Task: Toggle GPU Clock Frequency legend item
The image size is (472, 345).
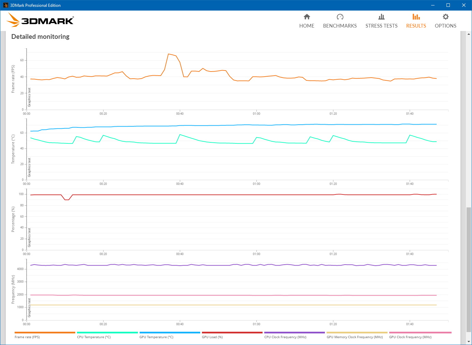Action: point(410,337)
